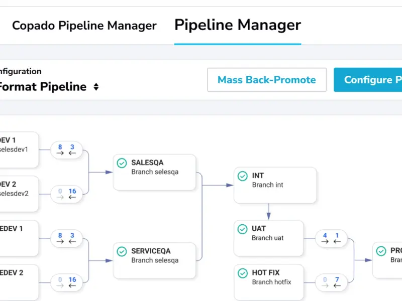Image resolution: width=402 pixels, height=301 pixels.
Task: Select the EDEV 1 environment card
Action: pyautogui.click(x=19, y=238)
